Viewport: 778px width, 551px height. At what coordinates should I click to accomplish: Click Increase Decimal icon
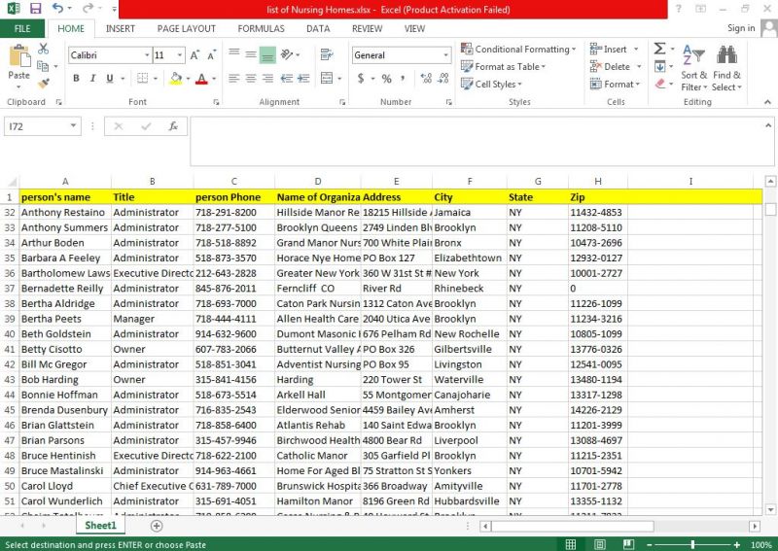point(426,78)
